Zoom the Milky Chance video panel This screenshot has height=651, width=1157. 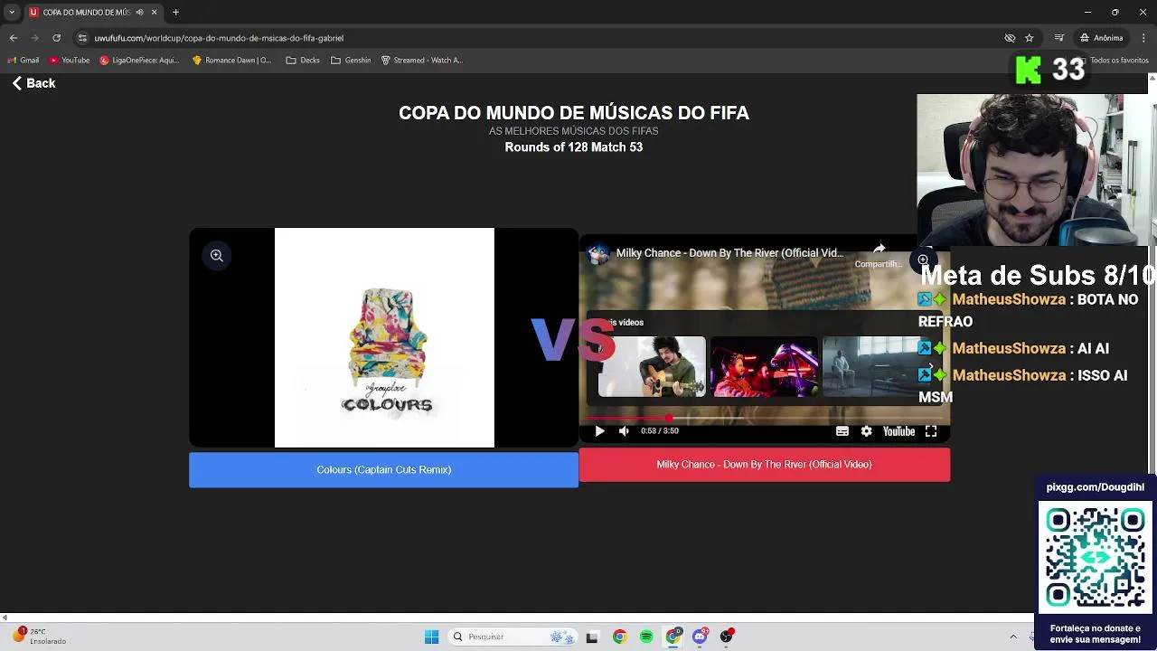[x=923, y=260]
